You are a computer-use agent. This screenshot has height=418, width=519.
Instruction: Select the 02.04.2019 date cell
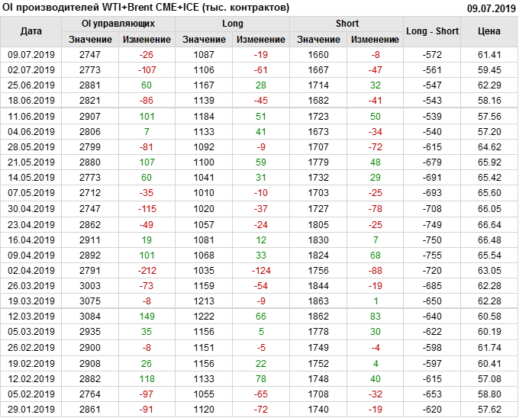(31, 270)
